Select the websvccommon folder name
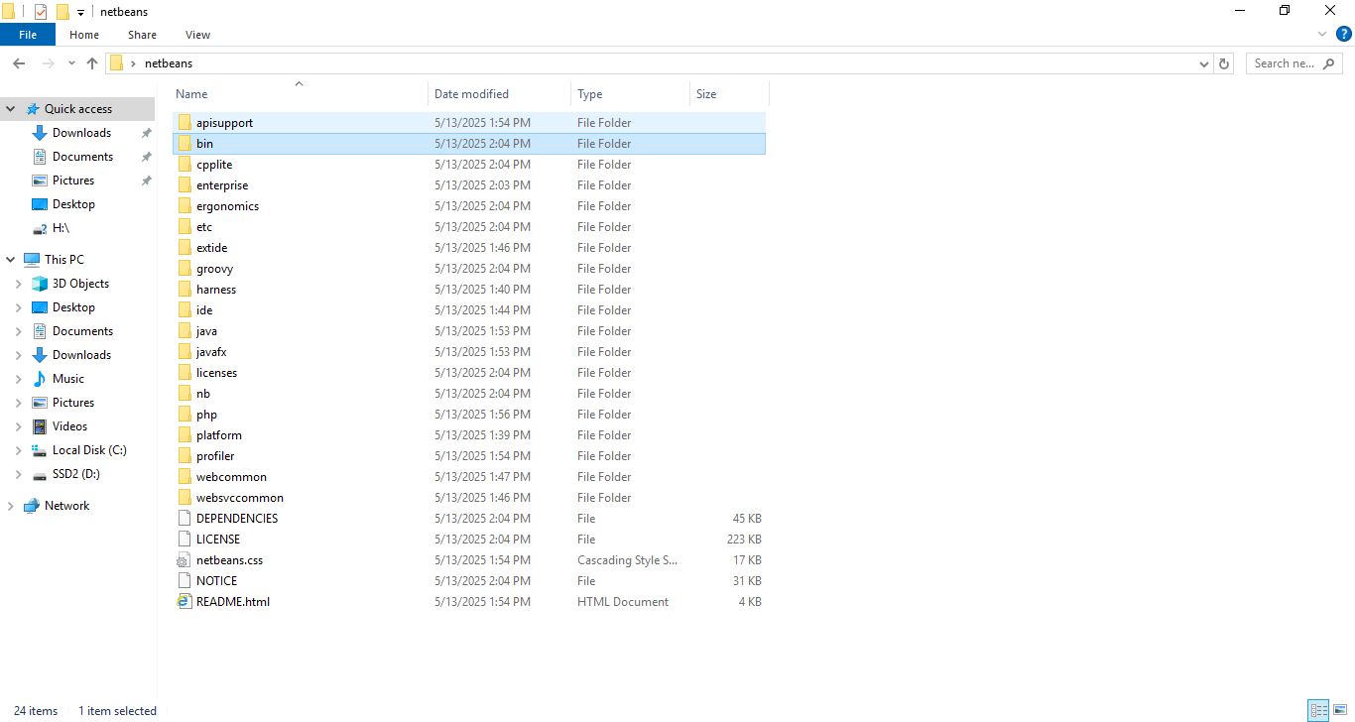 coord(240,498)
